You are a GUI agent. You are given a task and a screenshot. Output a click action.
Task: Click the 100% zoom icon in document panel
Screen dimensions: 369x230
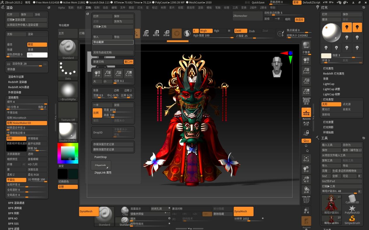click(x=118, y=73)
